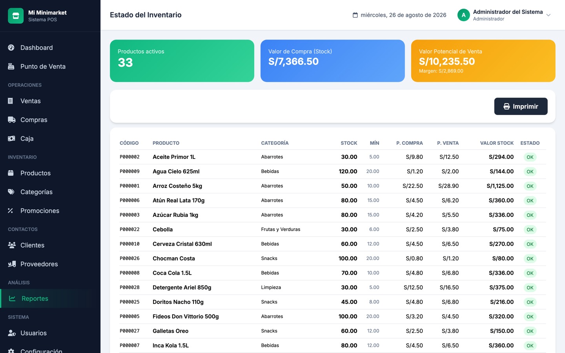Click the Punto de Venta cash register icon
The width and height of the screenshot is (565, 353).
tap(11, 66)
